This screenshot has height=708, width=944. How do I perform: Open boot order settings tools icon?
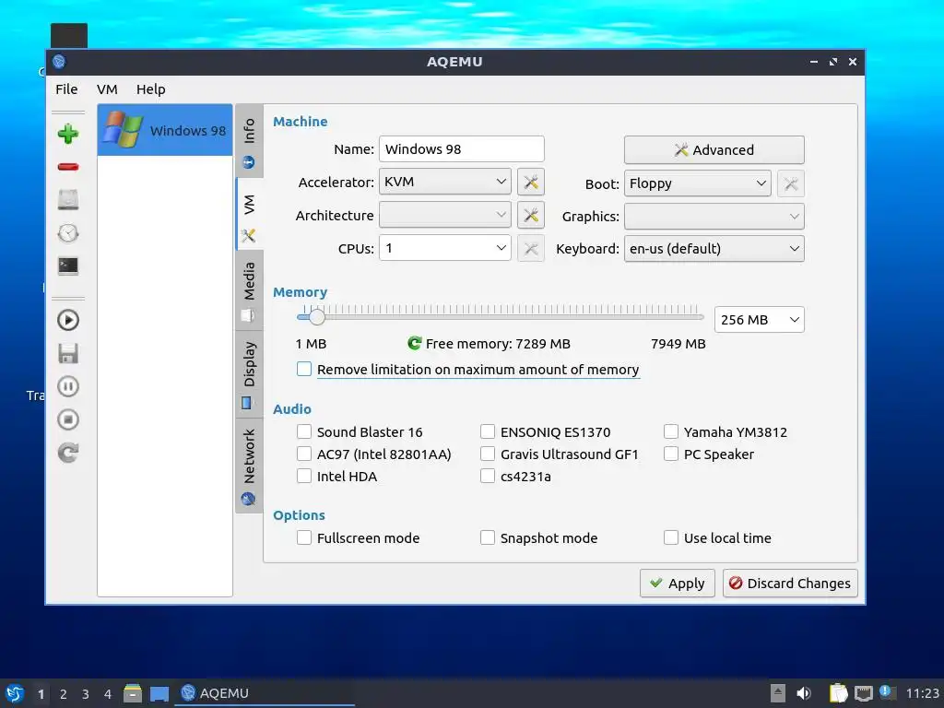click(x=790, y=183)
